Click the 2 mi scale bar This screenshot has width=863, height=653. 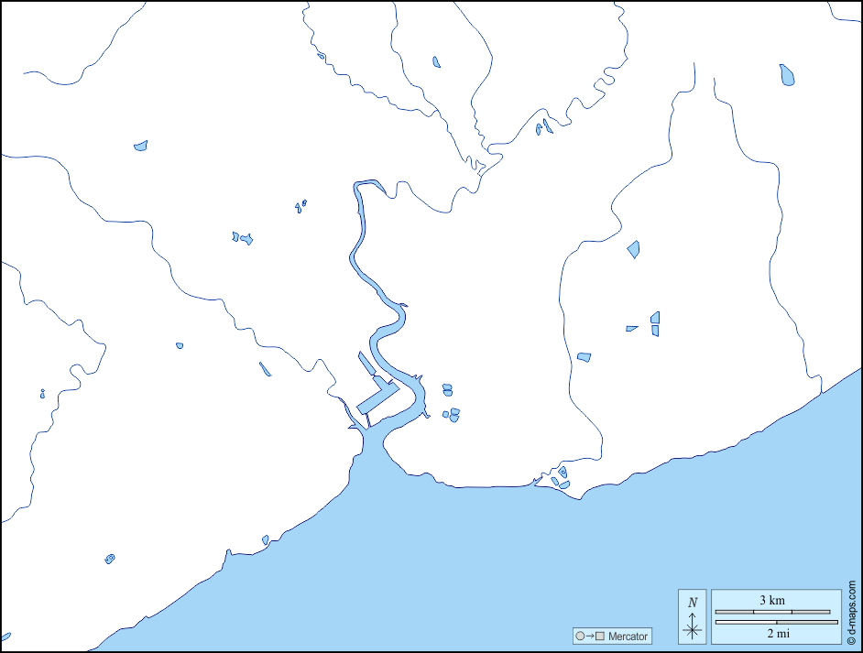coord(776,623)
